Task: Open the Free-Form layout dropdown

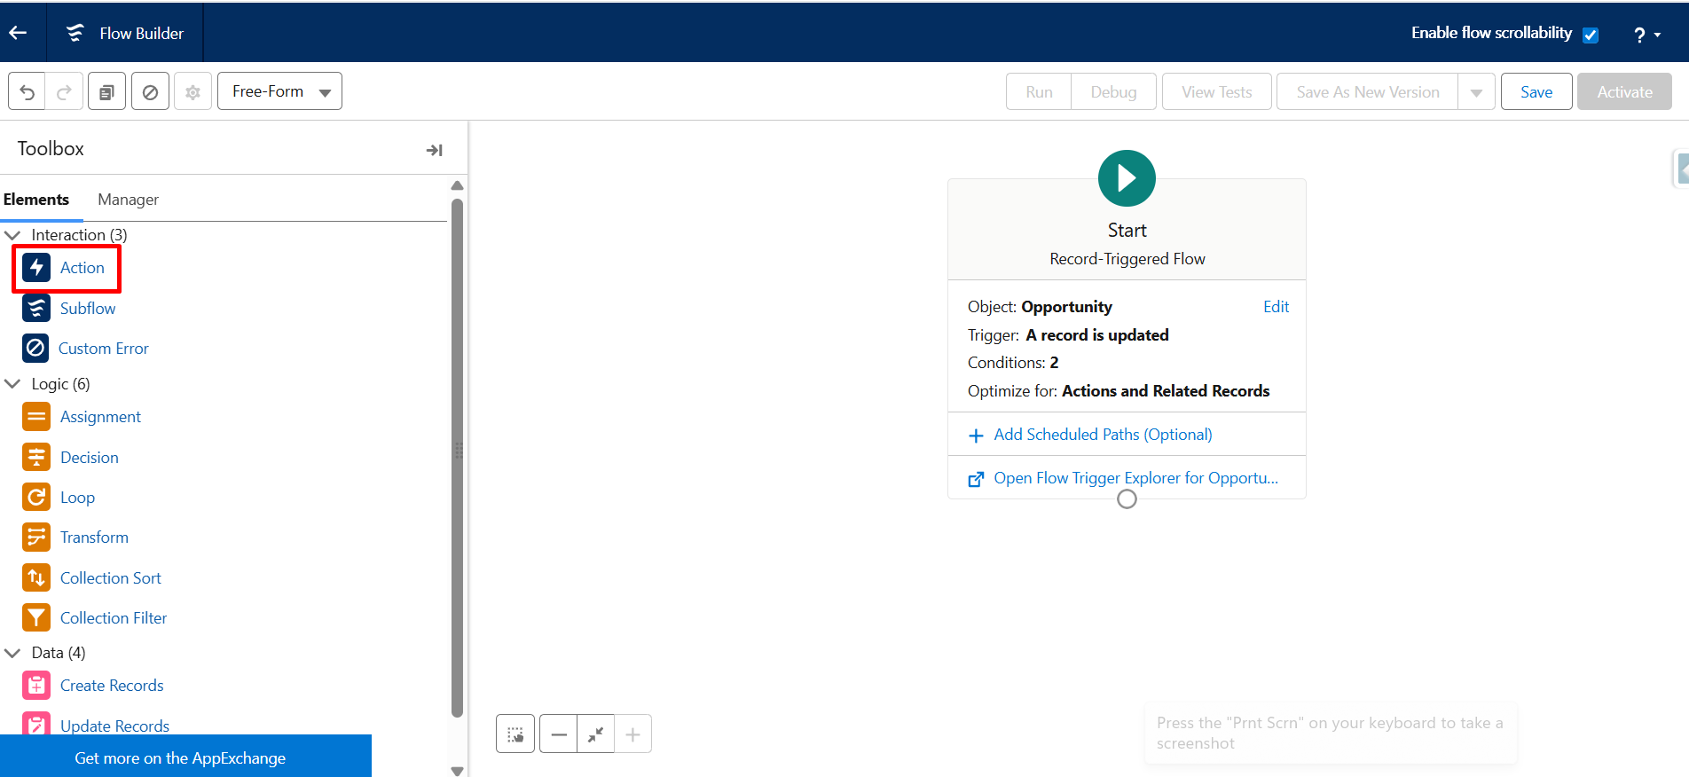Action: (279, 92)
